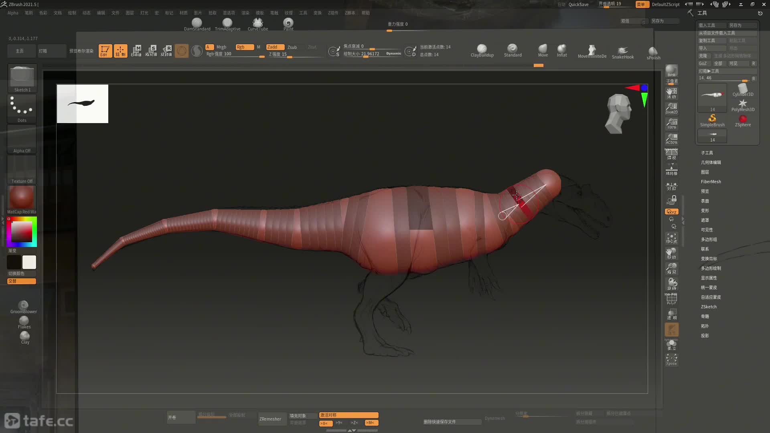Viewport: 770px width, 433px height.
Task: Expand the 子工具 subtool section
Action: click(707, 153)
